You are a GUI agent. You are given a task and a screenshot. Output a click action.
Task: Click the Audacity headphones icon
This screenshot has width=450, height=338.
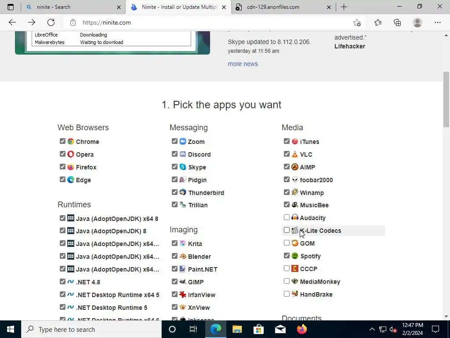(x=295, y=217)
